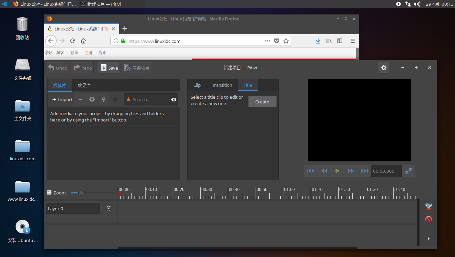
Task: Click the 注册 link in Firefox page
Action: coord(88,53)
